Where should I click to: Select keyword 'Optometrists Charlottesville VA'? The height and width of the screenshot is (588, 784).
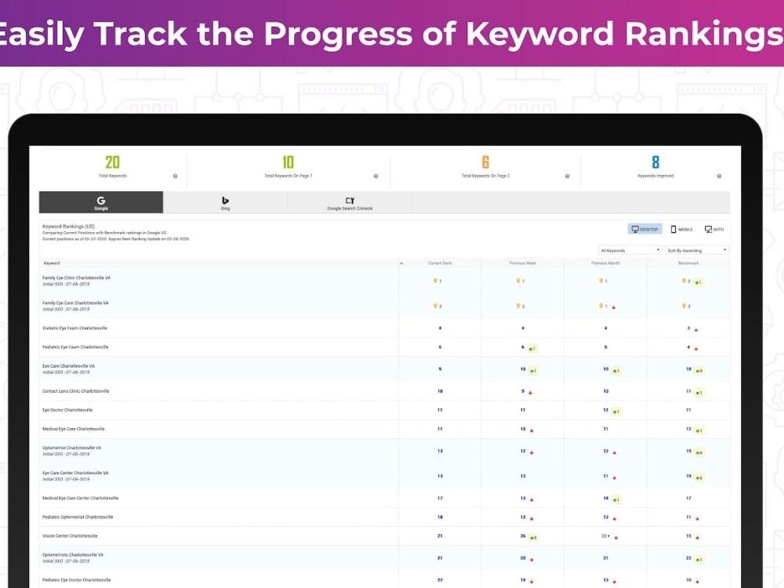coord(73,554)
